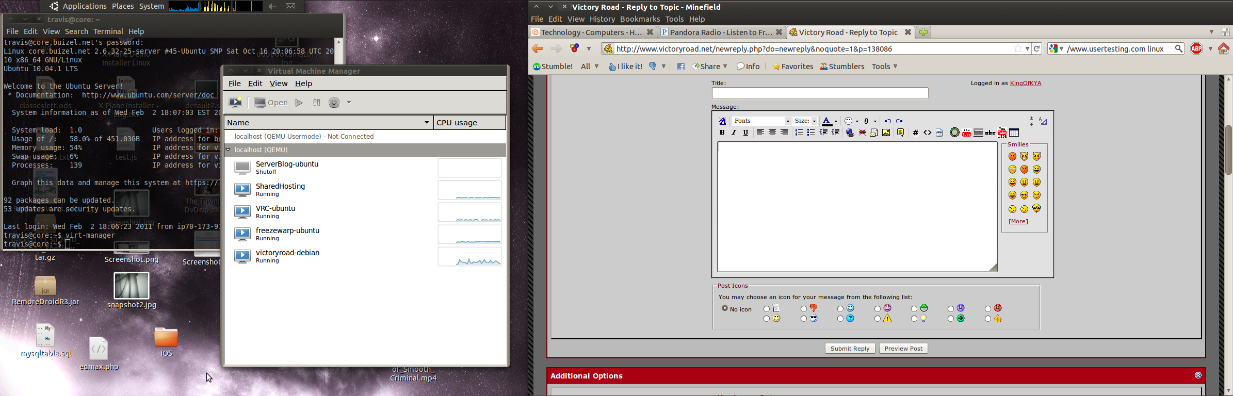The height and width of the screenshot is (396, 1233).
Task: Click the create new virtual machine icon
Action: (x=235, y=103)
